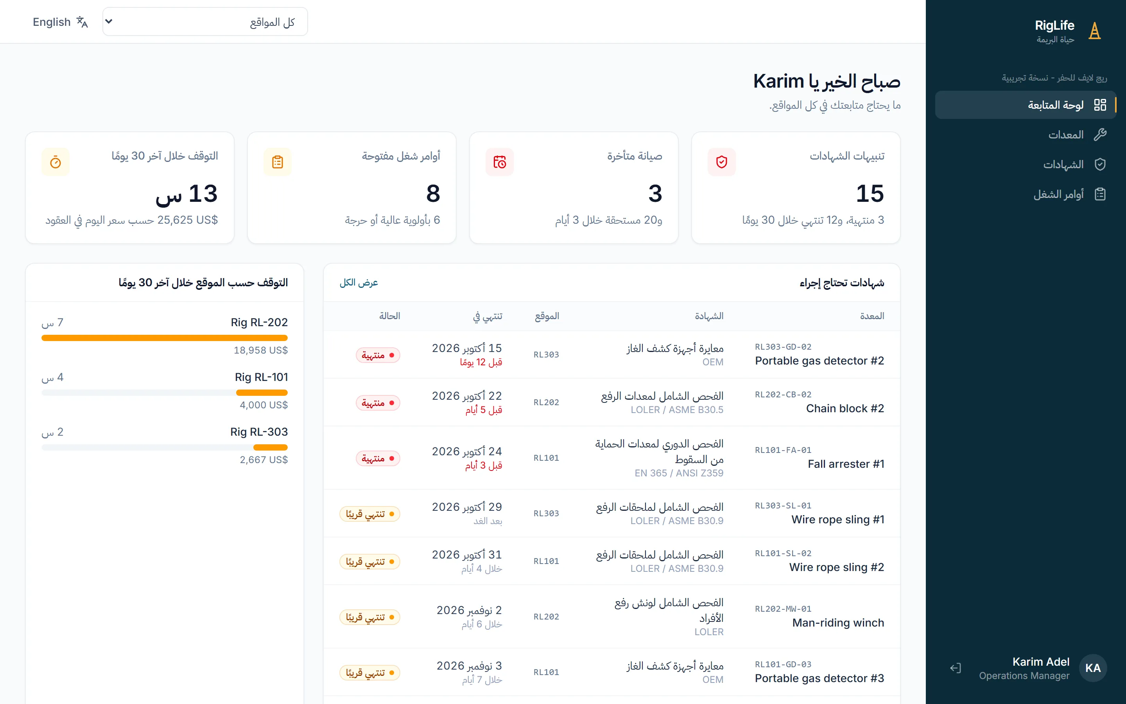The image size is (1126, 704).
Task: Click the calendar clock icon on overdue maintenance card
Action: (500, 162)
